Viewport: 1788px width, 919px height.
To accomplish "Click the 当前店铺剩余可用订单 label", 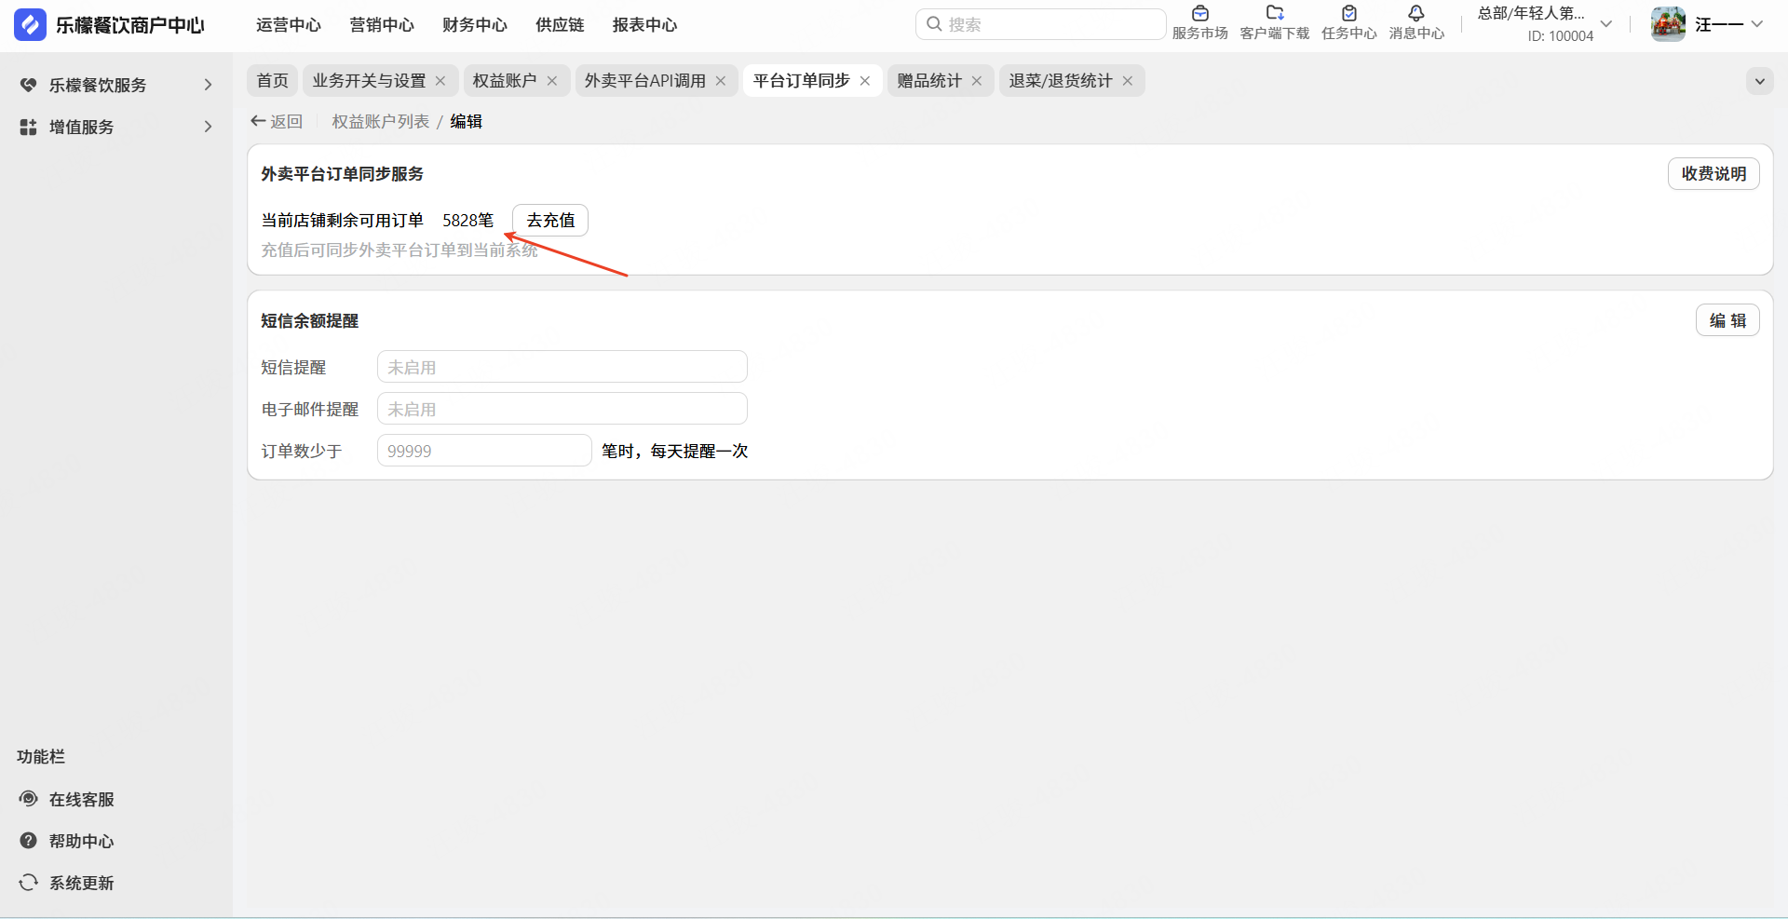I will tap(343, 221).
